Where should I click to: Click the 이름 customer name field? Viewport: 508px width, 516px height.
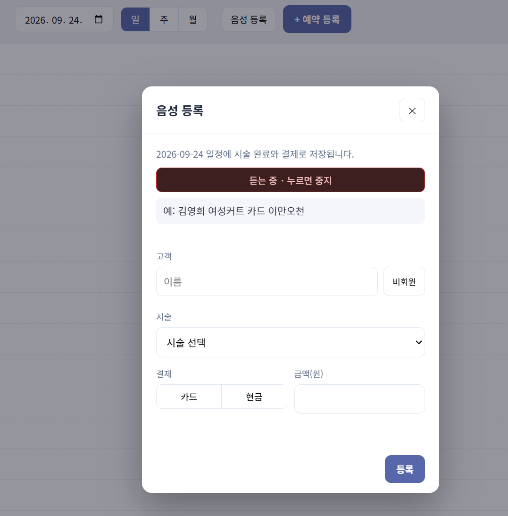pyautogui.click(x=266, y=281)
